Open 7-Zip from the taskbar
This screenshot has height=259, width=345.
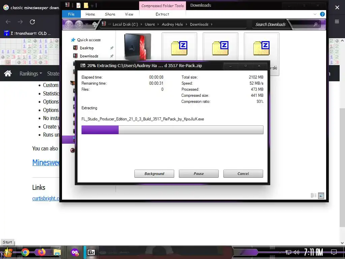tap(91, 252)
